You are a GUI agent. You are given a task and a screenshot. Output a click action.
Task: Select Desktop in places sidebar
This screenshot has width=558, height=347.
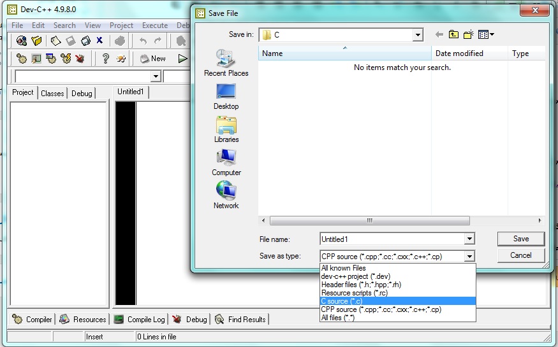226,97
